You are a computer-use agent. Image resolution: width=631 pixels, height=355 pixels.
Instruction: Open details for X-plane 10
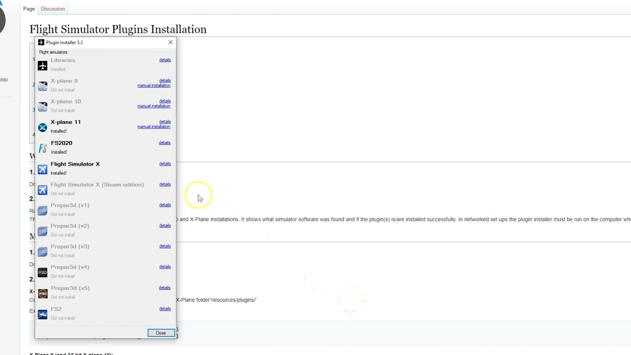[165, 101]
